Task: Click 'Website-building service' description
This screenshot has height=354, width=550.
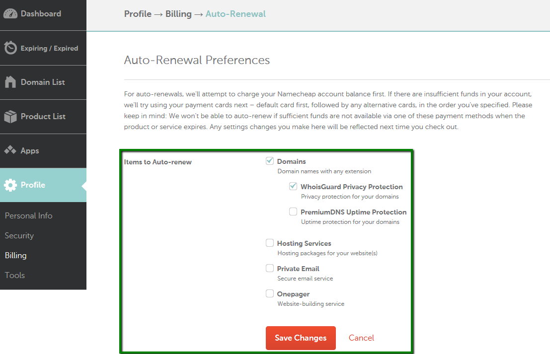Action: click(x=311, y=304)
